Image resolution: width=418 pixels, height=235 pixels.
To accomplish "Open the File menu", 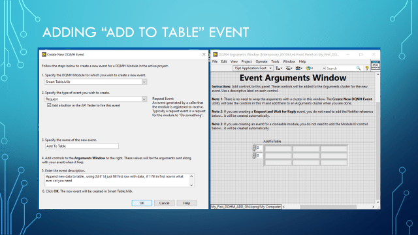I will [215, 61].
